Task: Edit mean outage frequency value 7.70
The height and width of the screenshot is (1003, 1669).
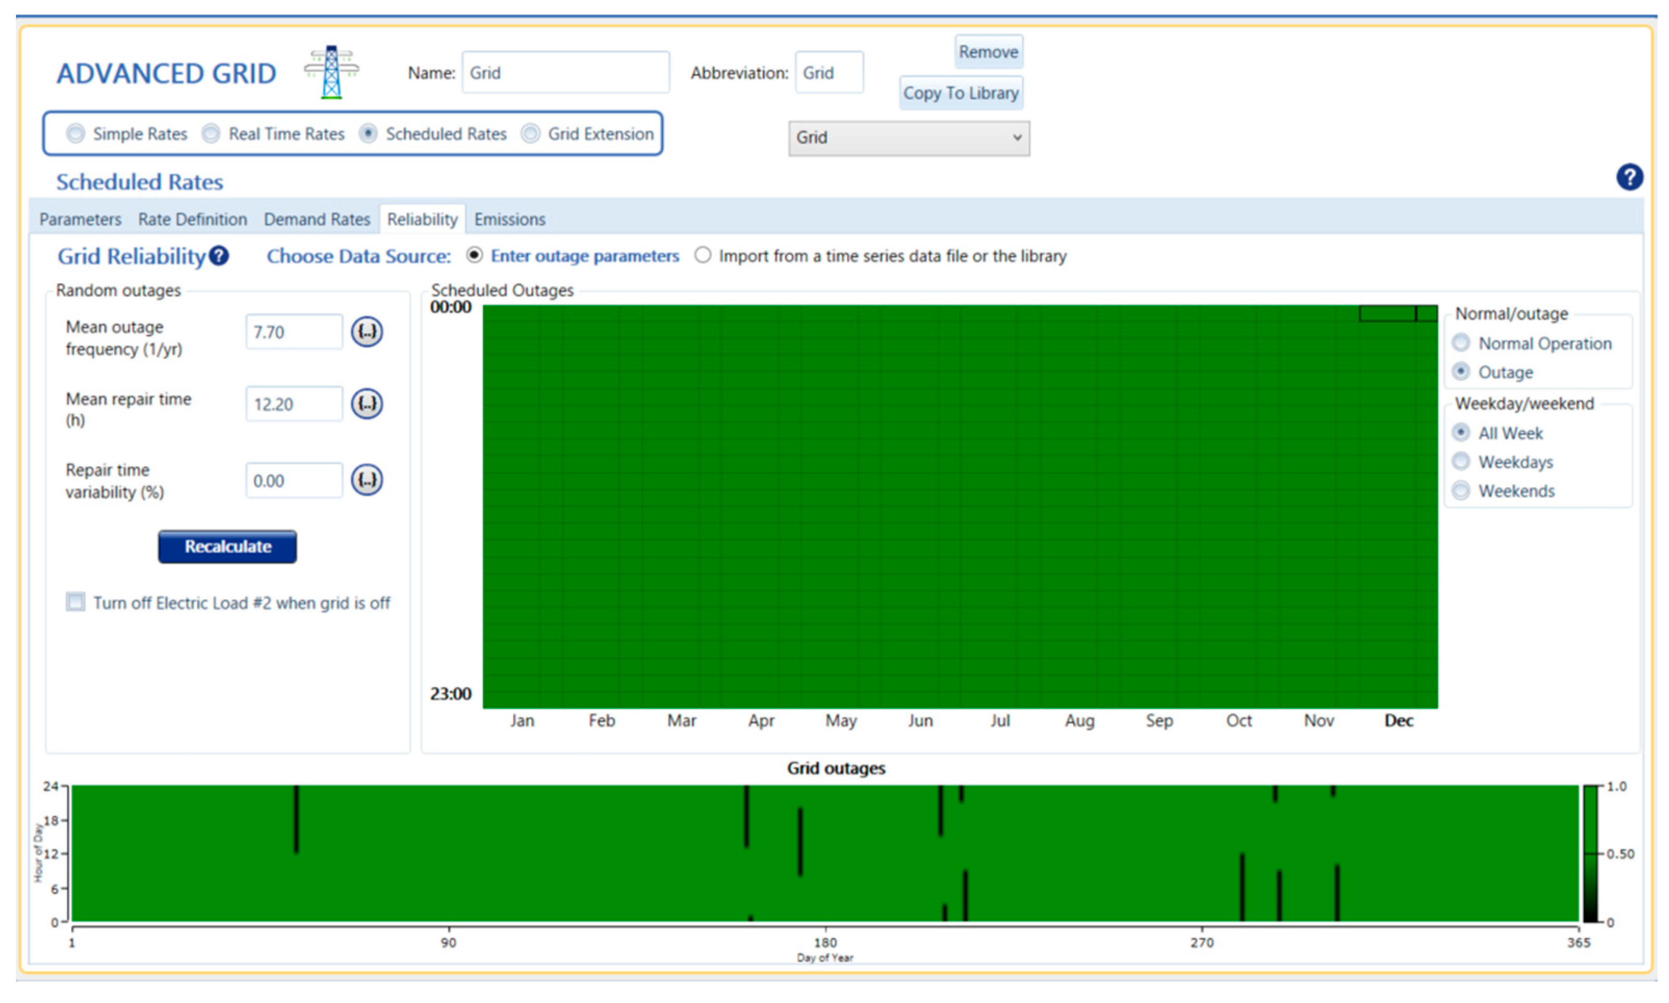Action: click(x=293, y=332)
